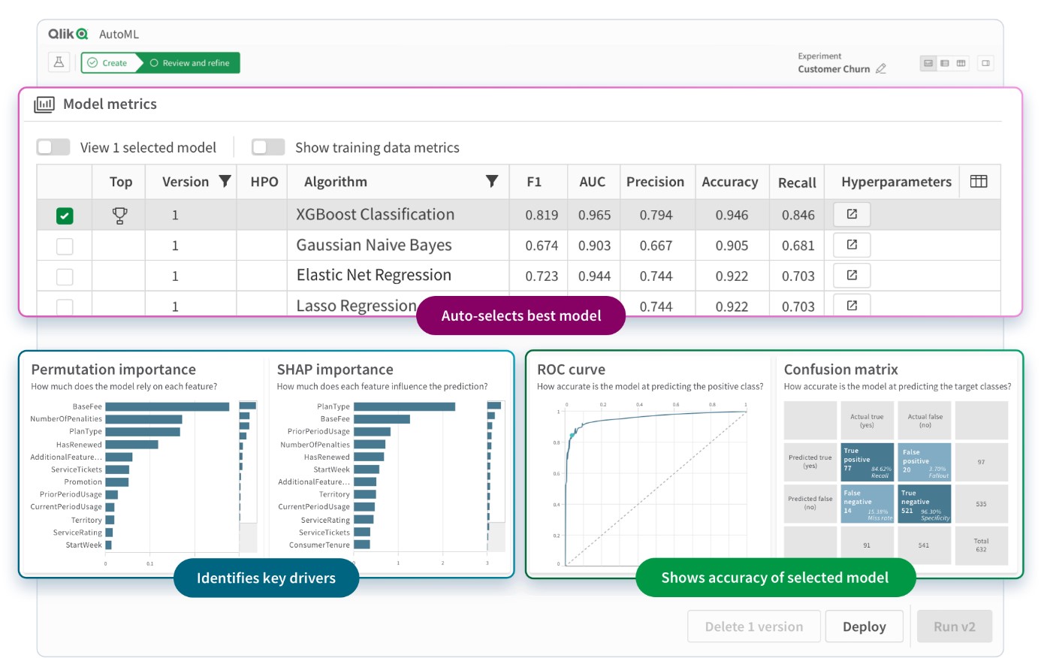Click the True positive cell in confusion matrix
The image size is (1041, 658).
point(867,462)
